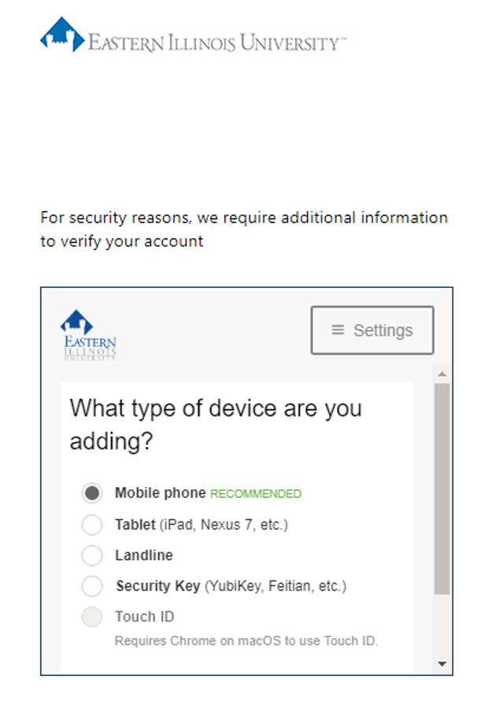The width and height of the screenshot is (488, 716).
Task: Click the "Security Key (YubiKey, Feitian, etc.)" label
Action: tap(231, 586)
